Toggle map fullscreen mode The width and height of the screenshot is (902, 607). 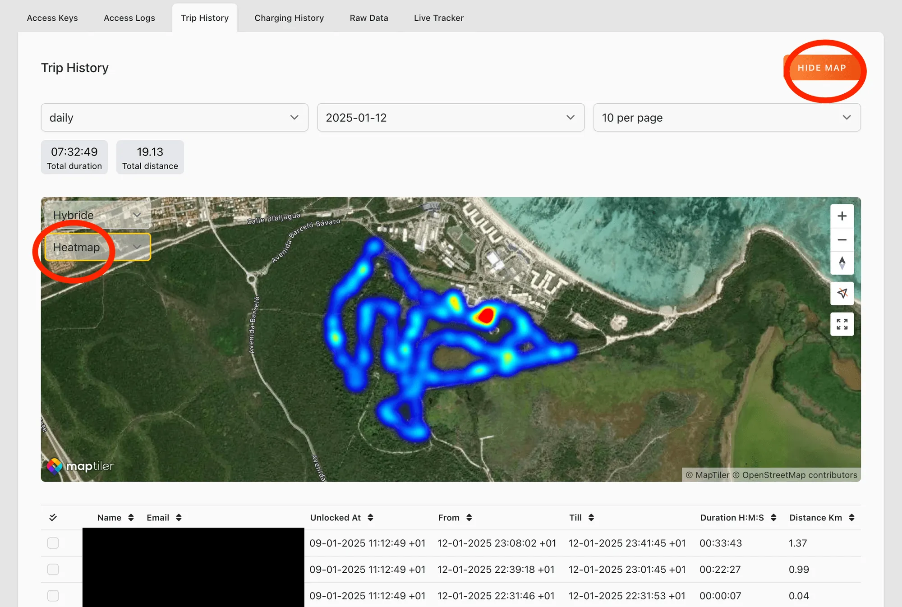point(842,324)
